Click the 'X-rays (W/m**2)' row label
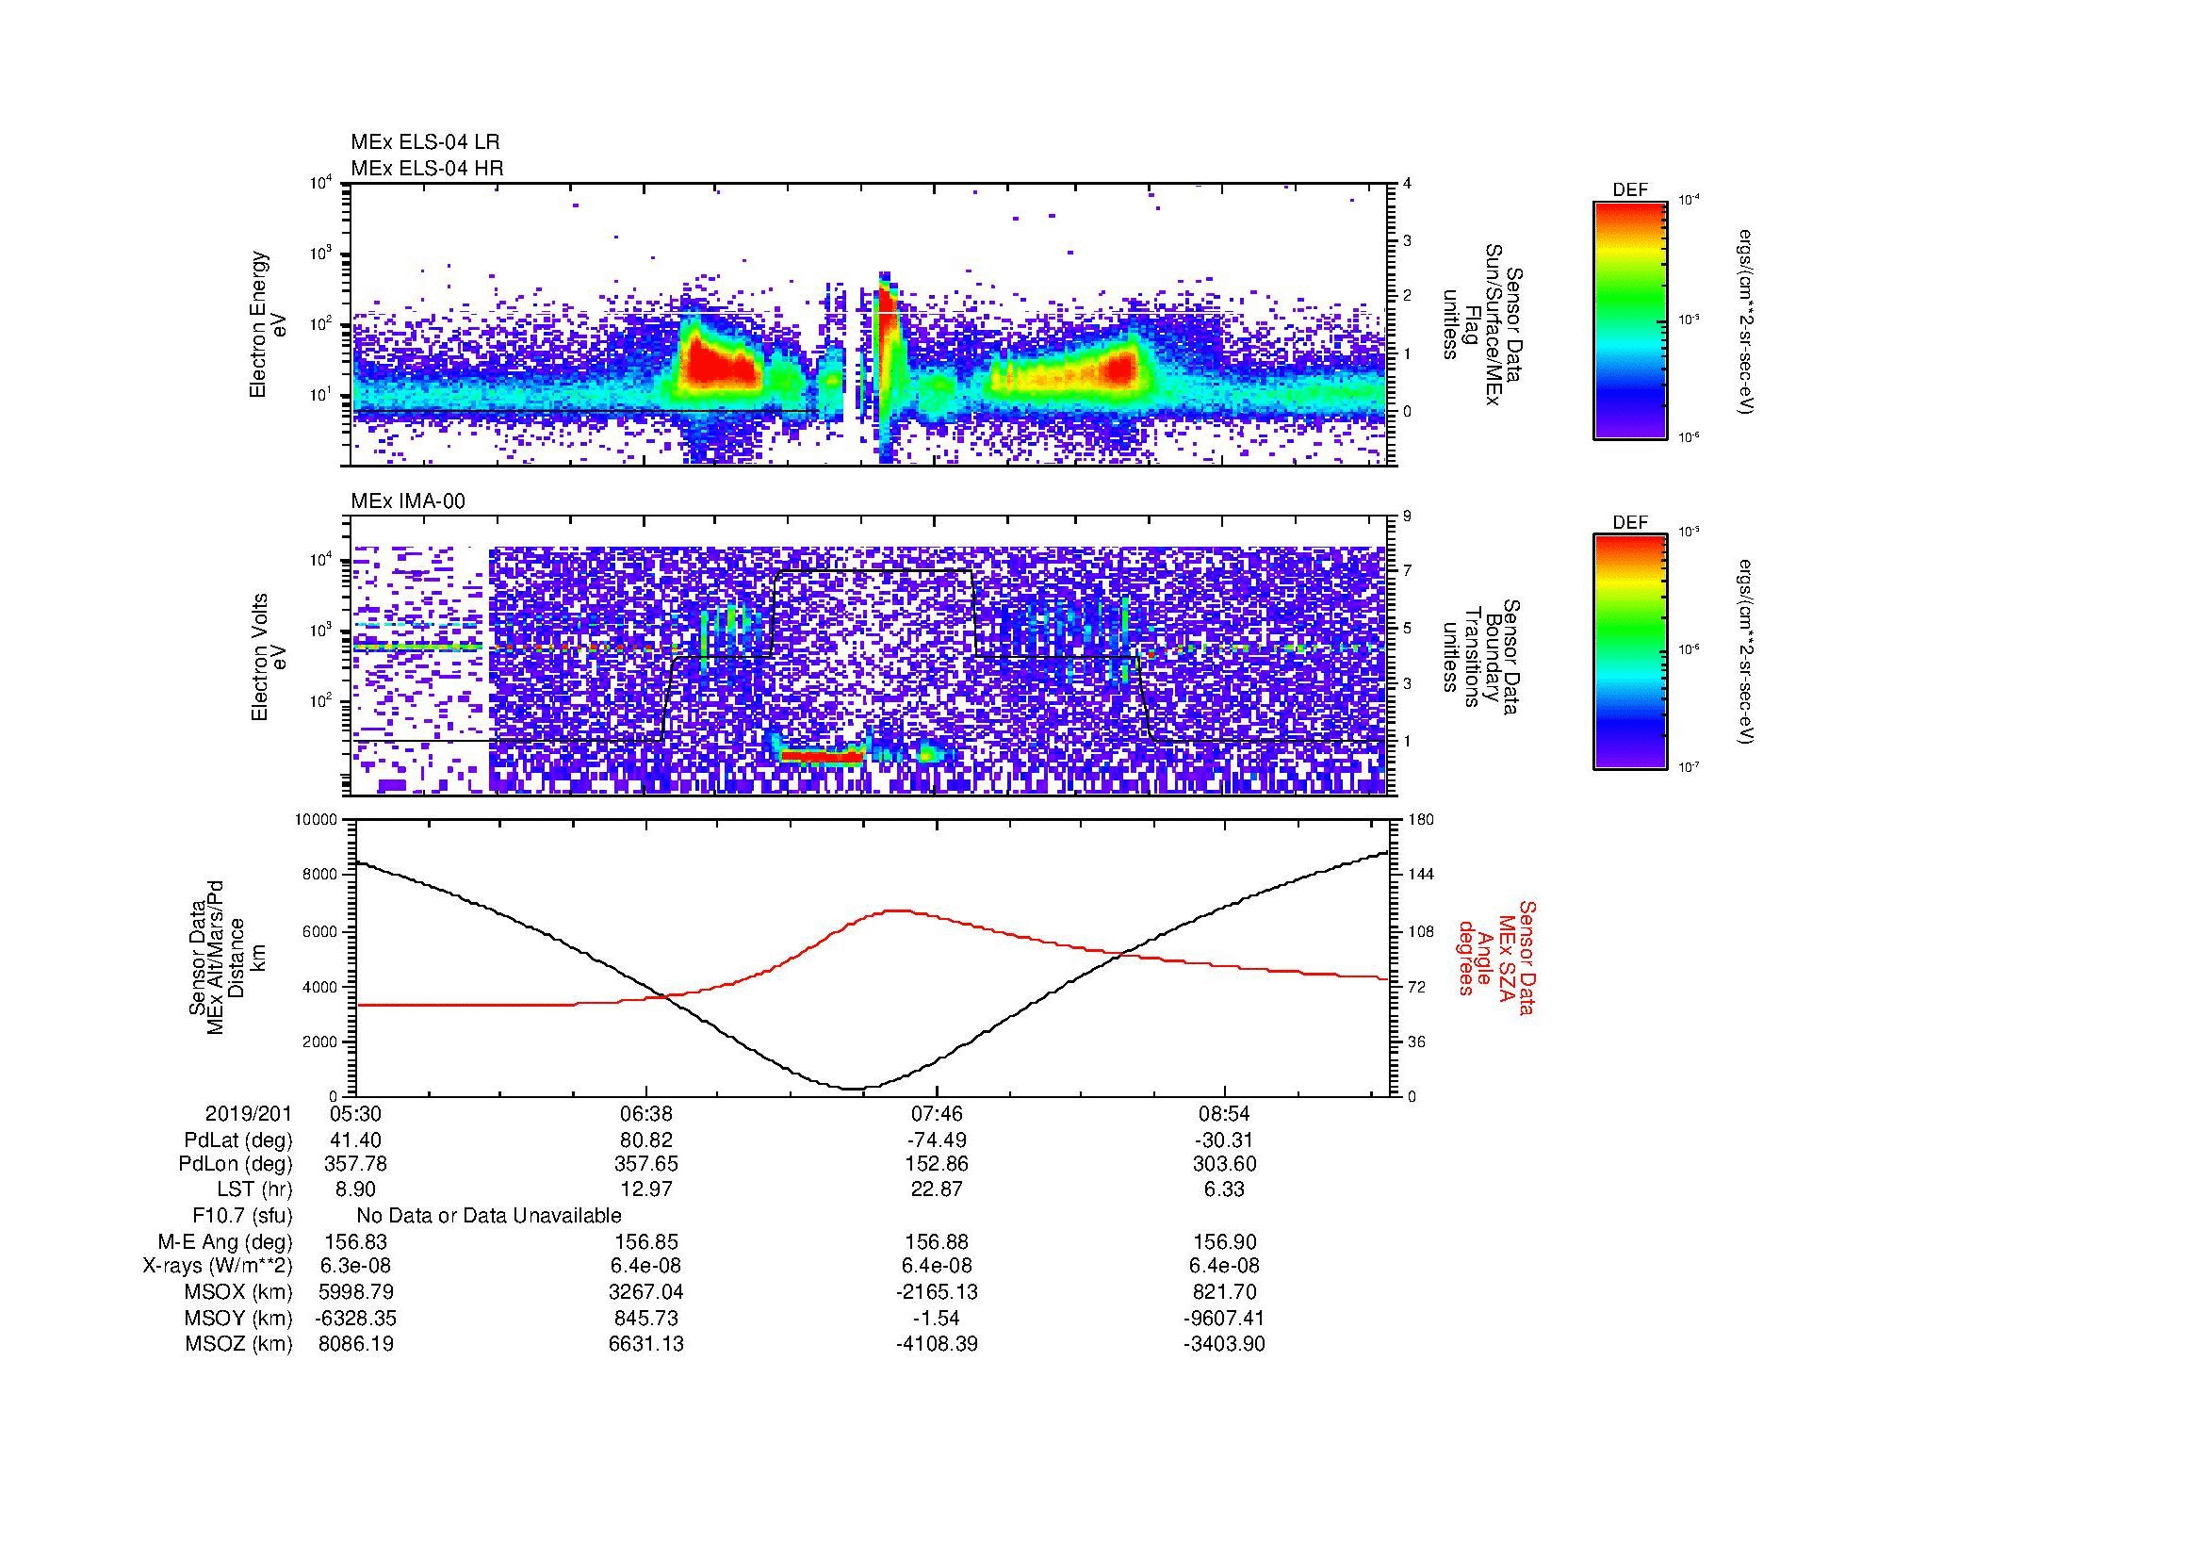Viewport: 2204px width, 1558px height. coord(217,1266)
